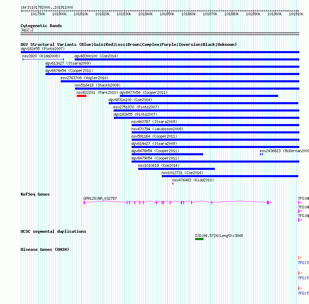
Task: Click the 3q12.2 cytogenetic band bar
Action: 160,34
